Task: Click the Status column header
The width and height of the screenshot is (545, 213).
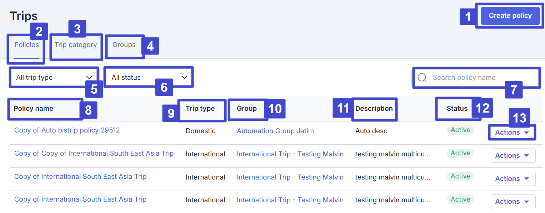Action: click(457, 109)
